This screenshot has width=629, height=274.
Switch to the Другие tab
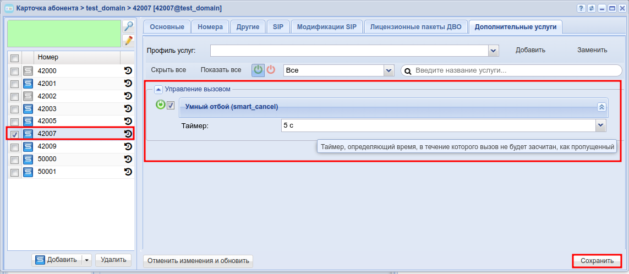point(248,27)
